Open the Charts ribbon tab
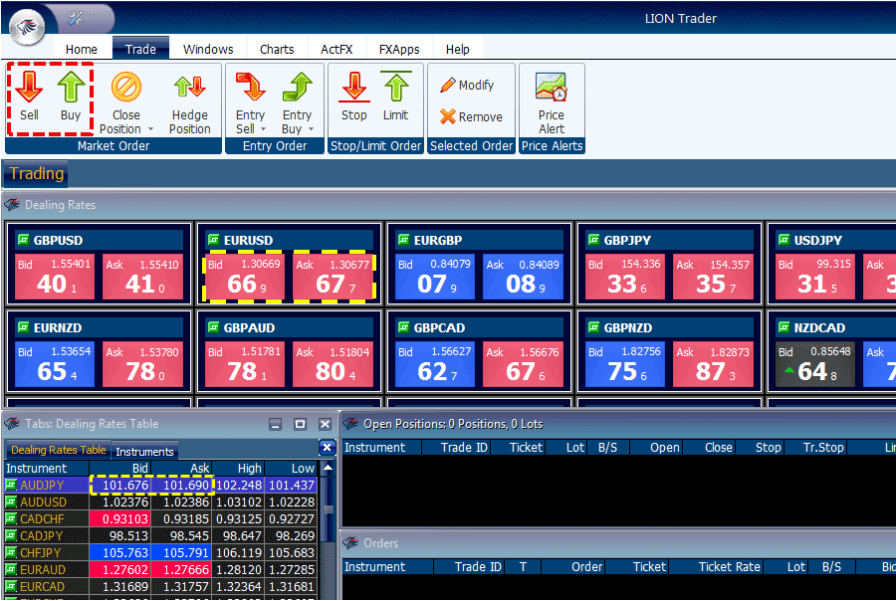This screenshot has width=896, height=601. coord(277,49)
